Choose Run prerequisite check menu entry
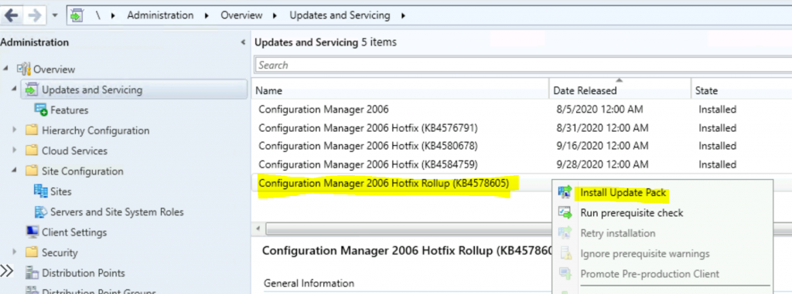This screenshot has width=792, height=294. (632, 213)
